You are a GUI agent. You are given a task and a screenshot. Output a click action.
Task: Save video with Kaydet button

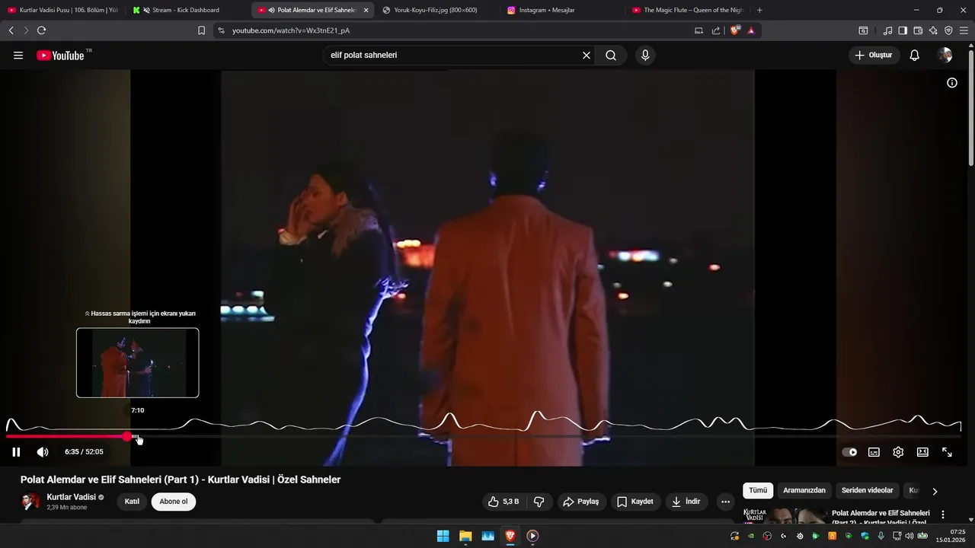635,502
